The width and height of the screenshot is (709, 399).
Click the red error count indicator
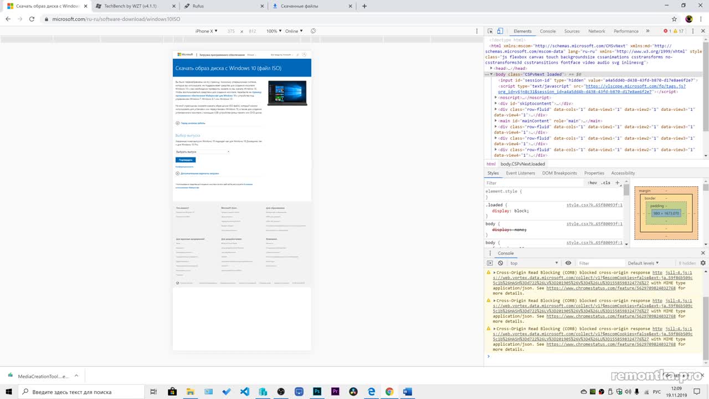coord(667,31)
